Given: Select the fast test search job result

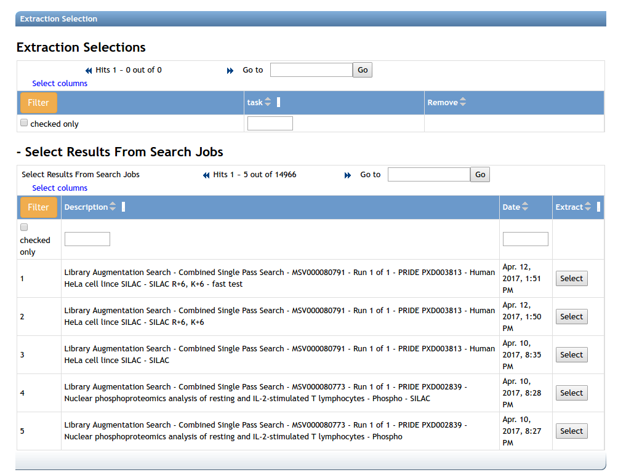Looking at the screenshot, I should pos(571,279).
